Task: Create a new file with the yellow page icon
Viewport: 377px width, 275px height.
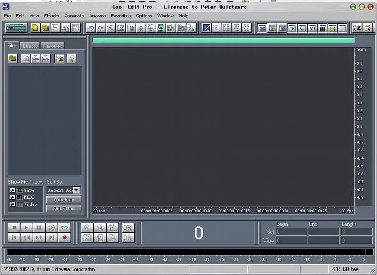Action: point(35,28)
